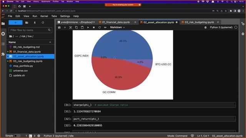This screenshot has height=138, width=246.
Task: Reload the page in Chrome
Action: pos(11,11)
